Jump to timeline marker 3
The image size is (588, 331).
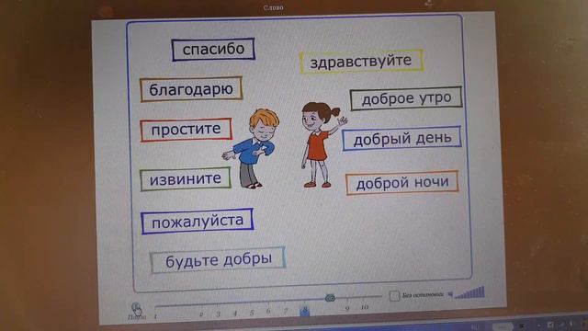(x=218, y=314)
